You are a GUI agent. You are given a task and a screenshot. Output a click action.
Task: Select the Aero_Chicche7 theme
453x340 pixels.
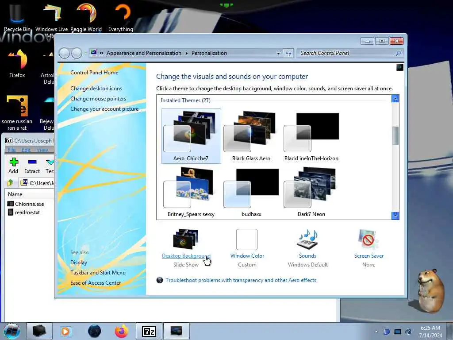coord(191,136)
